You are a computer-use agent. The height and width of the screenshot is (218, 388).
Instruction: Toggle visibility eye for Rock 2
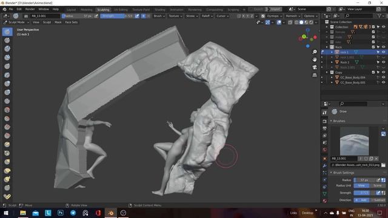(x=384, y=62)
